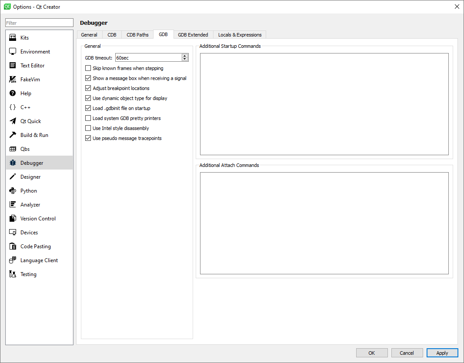Select the Python settings icon
Viewport: 464px width, 363px height.
[12, 190]
